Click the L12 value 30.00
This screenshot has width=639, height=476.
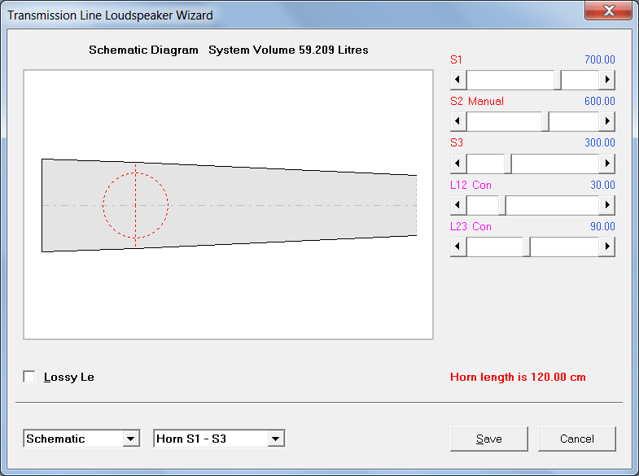tap(602, 186)
